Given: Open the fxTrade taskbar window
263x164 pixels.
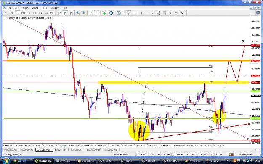Looking at the screenshot, I should coord(107,161).
